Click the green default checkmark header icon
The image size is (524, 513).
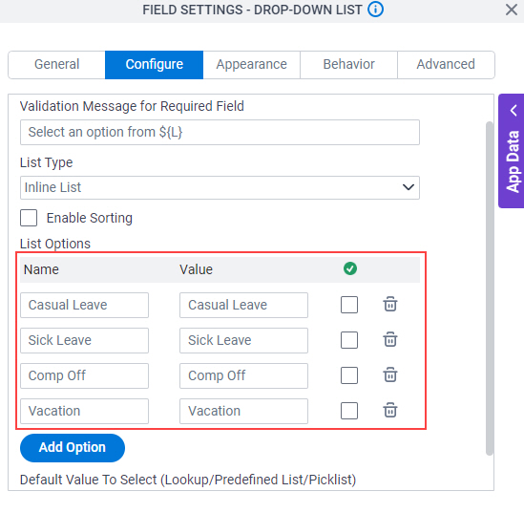point(350,268)
